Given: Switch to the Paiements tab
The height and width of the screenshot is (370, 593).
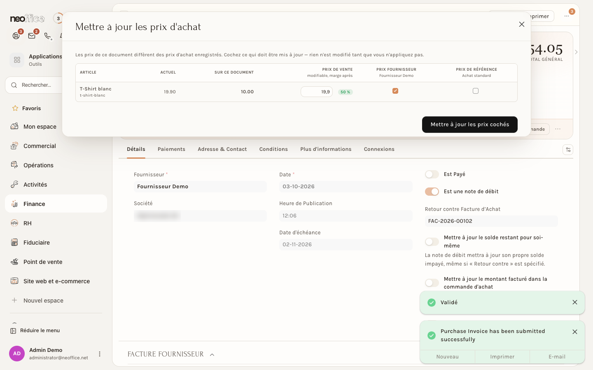Looking at the screenshot, I should [x=171, y=149].
